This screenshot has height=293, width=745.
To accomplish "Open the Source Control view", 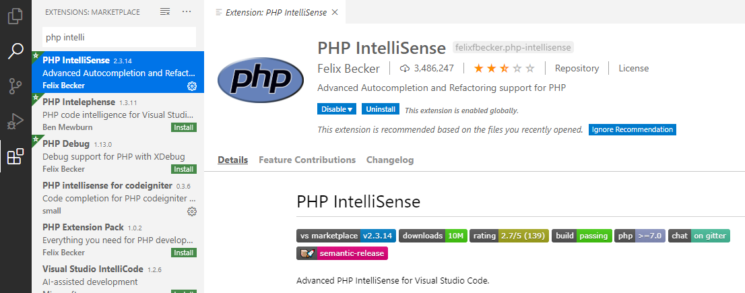I will pos(15,86).
